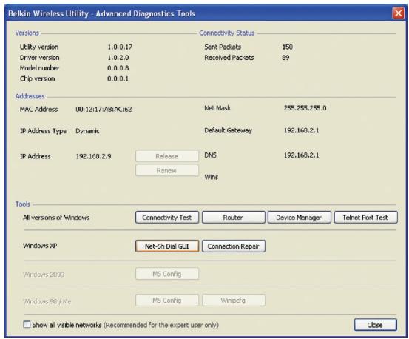Click the Winipcfg button
This screenshot has height=339, width=409.
(x=234, y=300)
